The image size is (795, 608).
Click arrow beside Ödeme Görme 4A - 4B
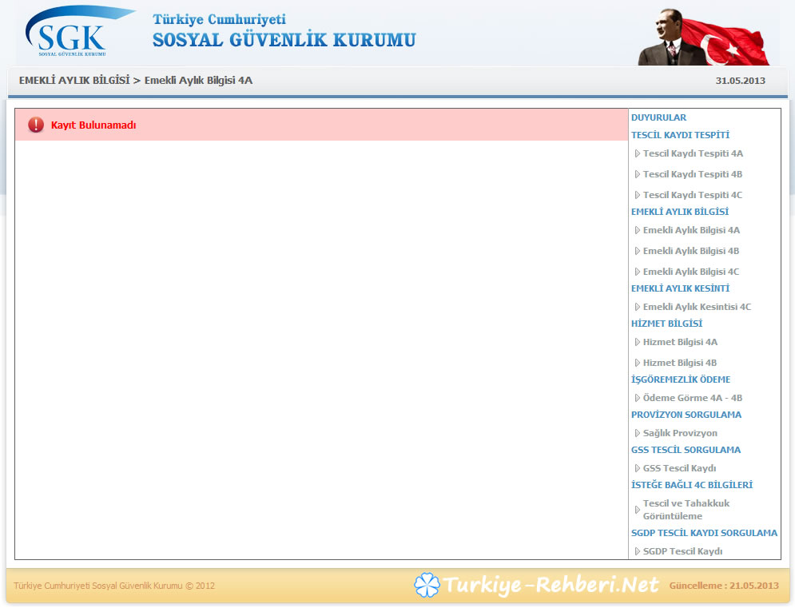pos(638,398)
